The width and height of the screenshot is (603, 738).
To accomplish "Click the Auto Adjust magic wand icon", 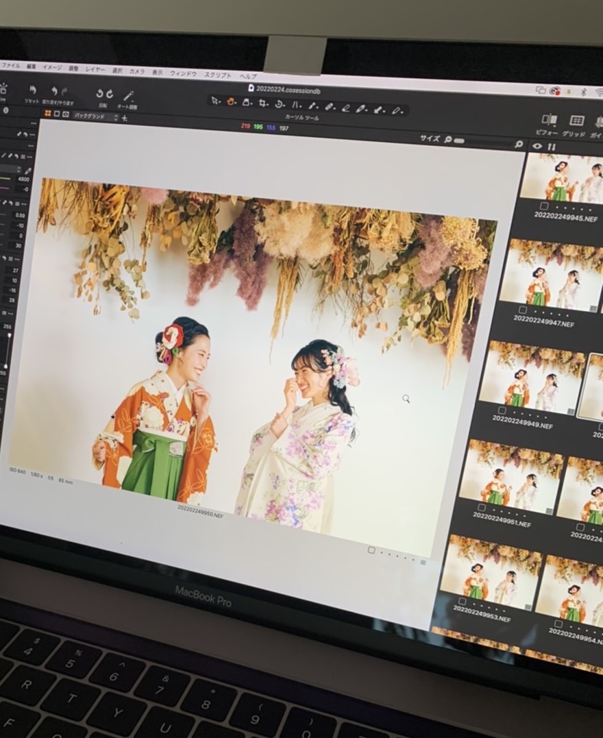I will click(128, 95).
